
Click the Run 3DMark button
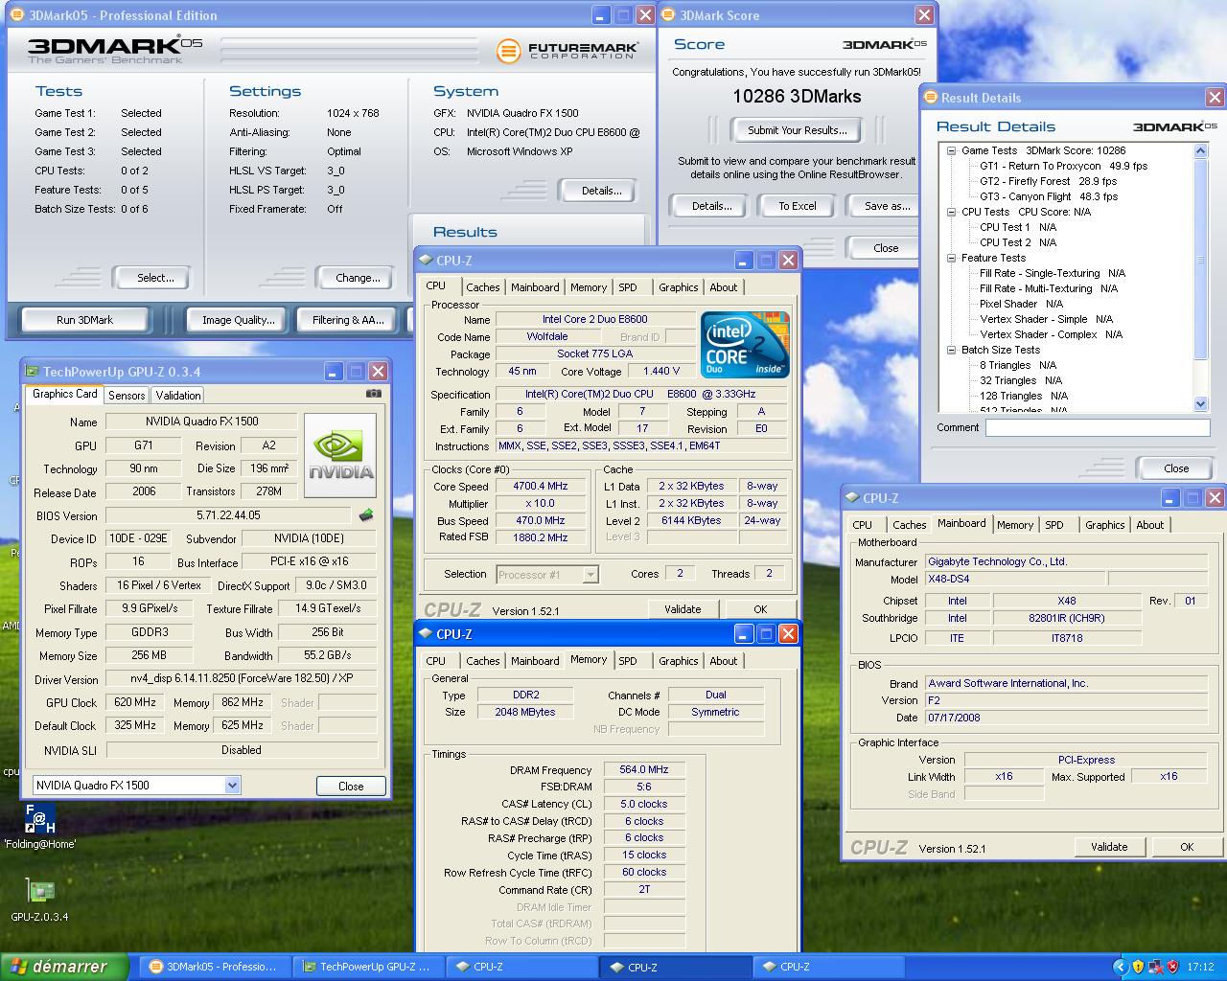tap(84, 320)
